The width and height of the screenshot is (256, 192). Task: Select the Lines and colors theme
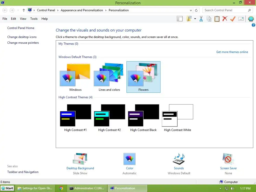tap(109, 77)
